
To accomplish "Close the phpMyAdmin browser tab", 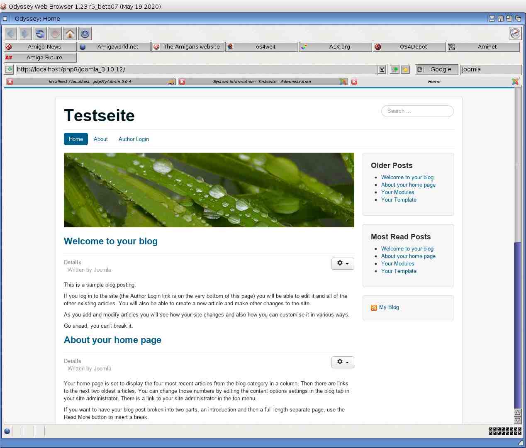I will click(x=10, y=82).
